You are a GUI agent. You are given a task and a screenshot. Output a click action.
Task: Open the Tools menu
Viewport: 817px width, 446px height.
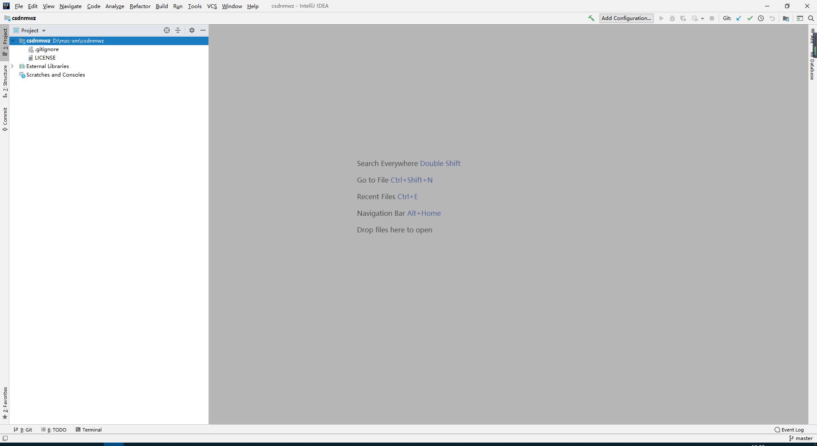click(195, 6)
